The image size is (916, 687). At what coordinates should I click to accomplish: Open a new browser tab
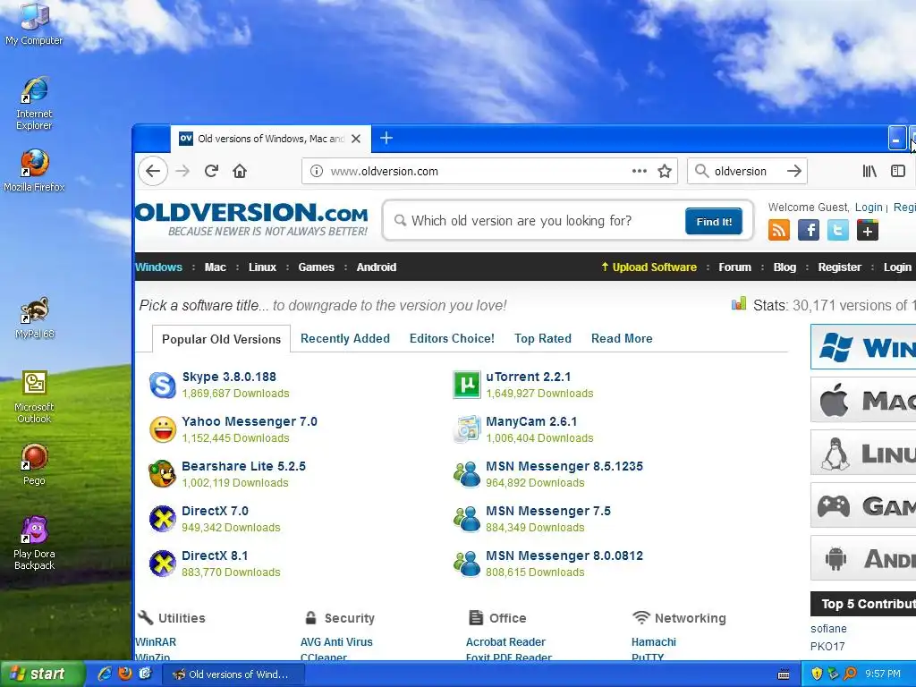[386, 139]
